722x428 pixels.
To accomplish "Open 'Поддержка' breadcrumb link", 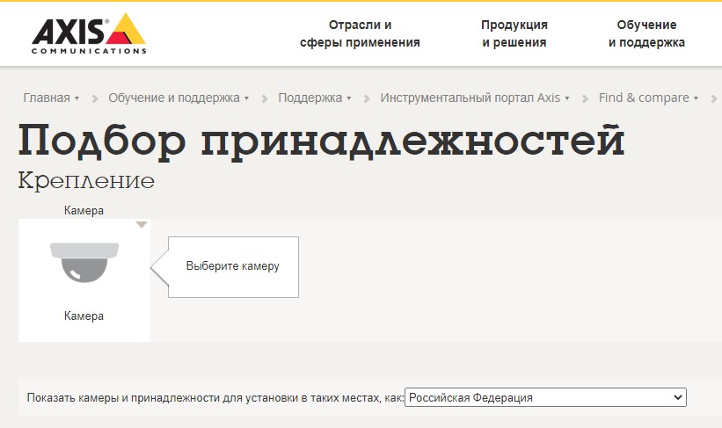I will click(310, 98).
